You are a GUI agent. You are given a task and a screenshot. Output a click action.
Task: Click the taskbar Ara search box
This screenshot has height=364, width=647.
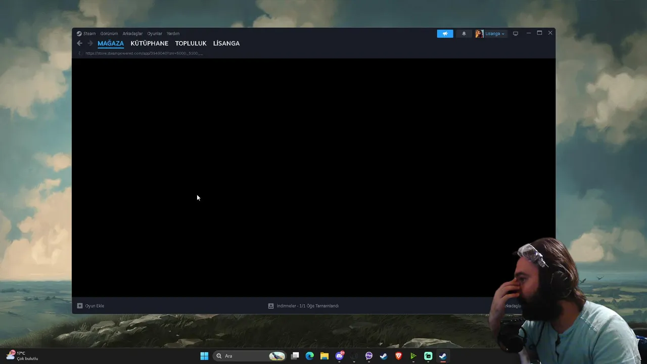tap(249, 356)
